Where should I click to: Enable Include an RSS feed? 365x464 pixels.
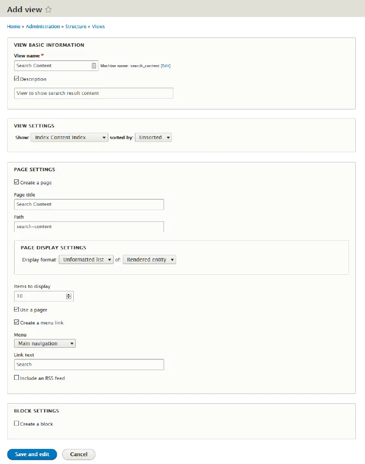[x=16, y=378]
